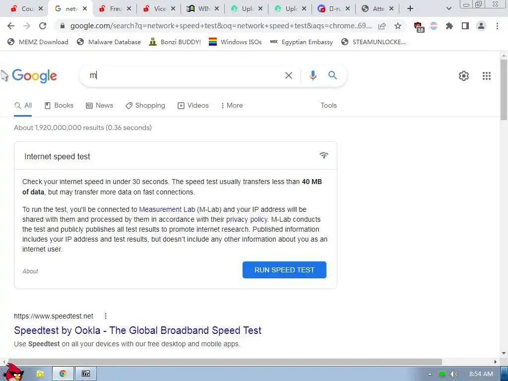Open the red shield extension with badge 18
Viewport: 508px width, 381px height.
[x=419, y=27]
